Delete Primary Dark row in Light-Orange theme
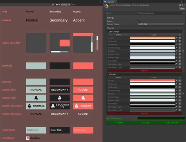The width and height of the screenshot is (186, 142). (180, 54)
